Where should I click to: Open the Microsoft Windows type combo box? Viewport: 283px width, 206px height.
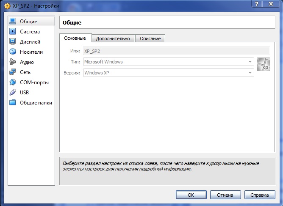pyautogui.click(x=168, y=62)
